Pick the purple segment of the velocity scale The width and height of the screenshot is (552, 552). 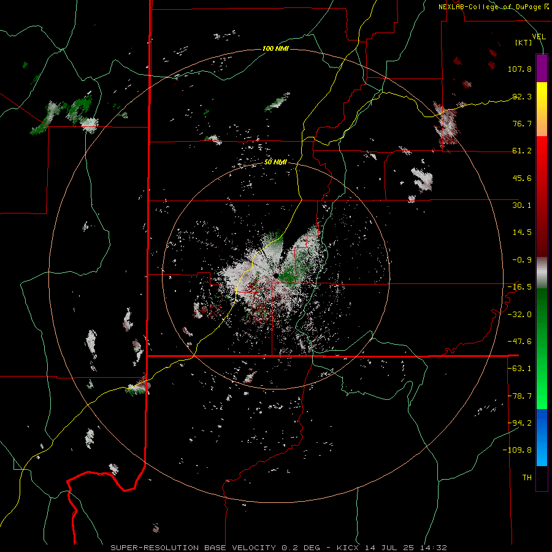(x=542, y=68)
